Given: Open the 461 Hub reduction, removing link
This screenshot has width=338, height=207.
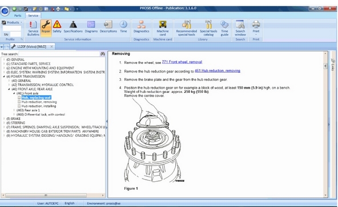Looking at the screenshot, I should tap(218, 71).
